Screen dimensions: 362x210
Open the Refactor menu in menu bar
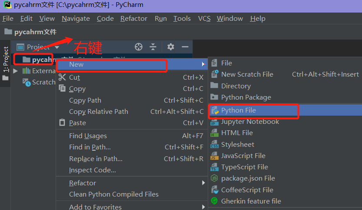pos(134,18)
